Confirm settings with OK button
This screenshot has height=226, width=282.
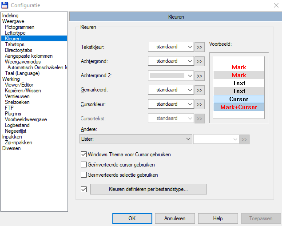tap(132, 218)
